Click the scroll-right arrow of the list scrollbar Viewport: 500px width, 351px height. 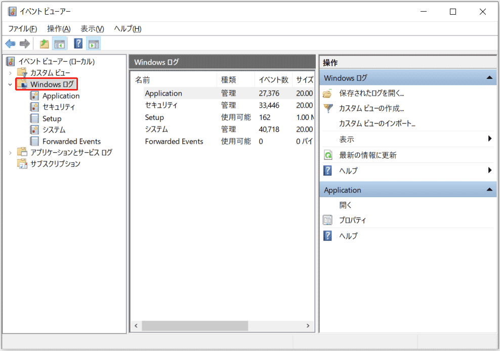click(x=308, y=326)
